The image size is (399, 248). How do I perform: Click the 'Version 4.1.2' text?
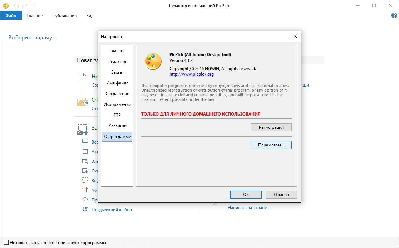[181, 60]
